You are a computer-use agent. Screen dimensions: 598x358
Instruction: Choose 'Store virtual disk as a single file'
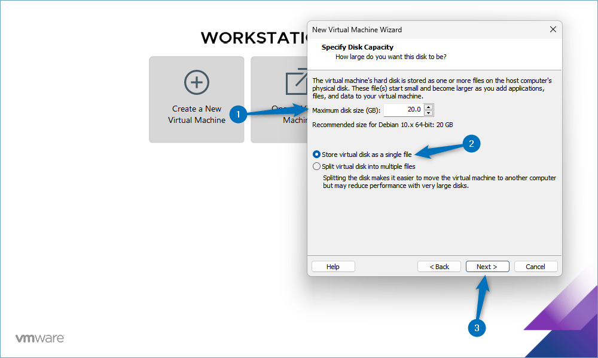316,154
